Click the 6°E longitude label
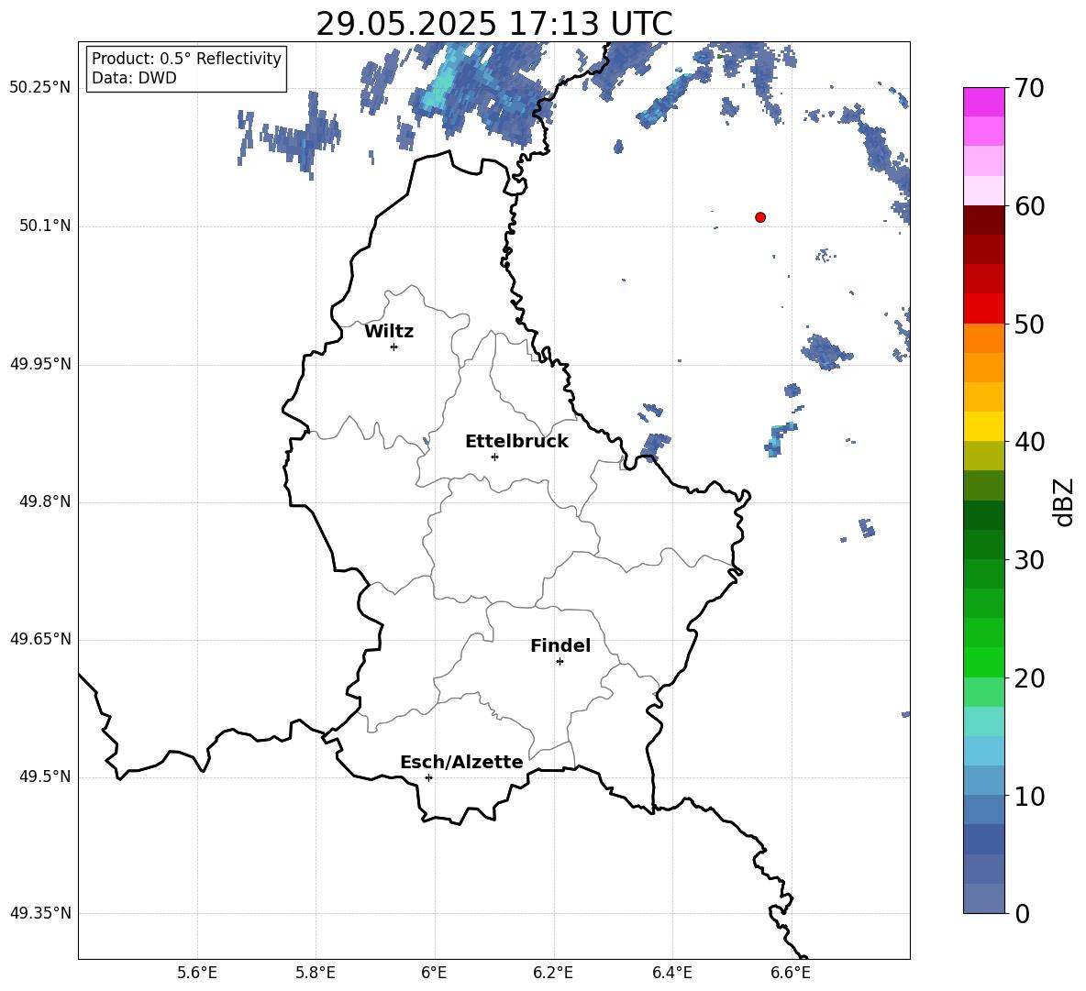 coord(434,973)
